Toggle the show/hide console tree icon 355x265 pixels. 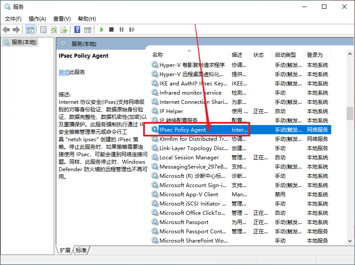[x=30, y=29]
